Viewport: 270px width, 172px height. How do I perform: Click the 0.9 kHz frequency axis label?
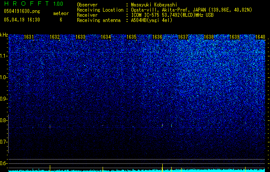pyautogui.click(x=4, y=99)
